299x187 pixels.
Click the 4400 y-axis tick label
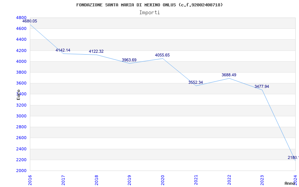coord(21,40)
